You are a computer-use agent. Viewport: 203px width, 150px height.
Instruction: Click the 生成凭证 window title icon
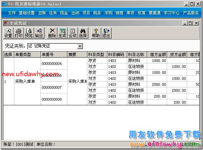click(6, 23)
